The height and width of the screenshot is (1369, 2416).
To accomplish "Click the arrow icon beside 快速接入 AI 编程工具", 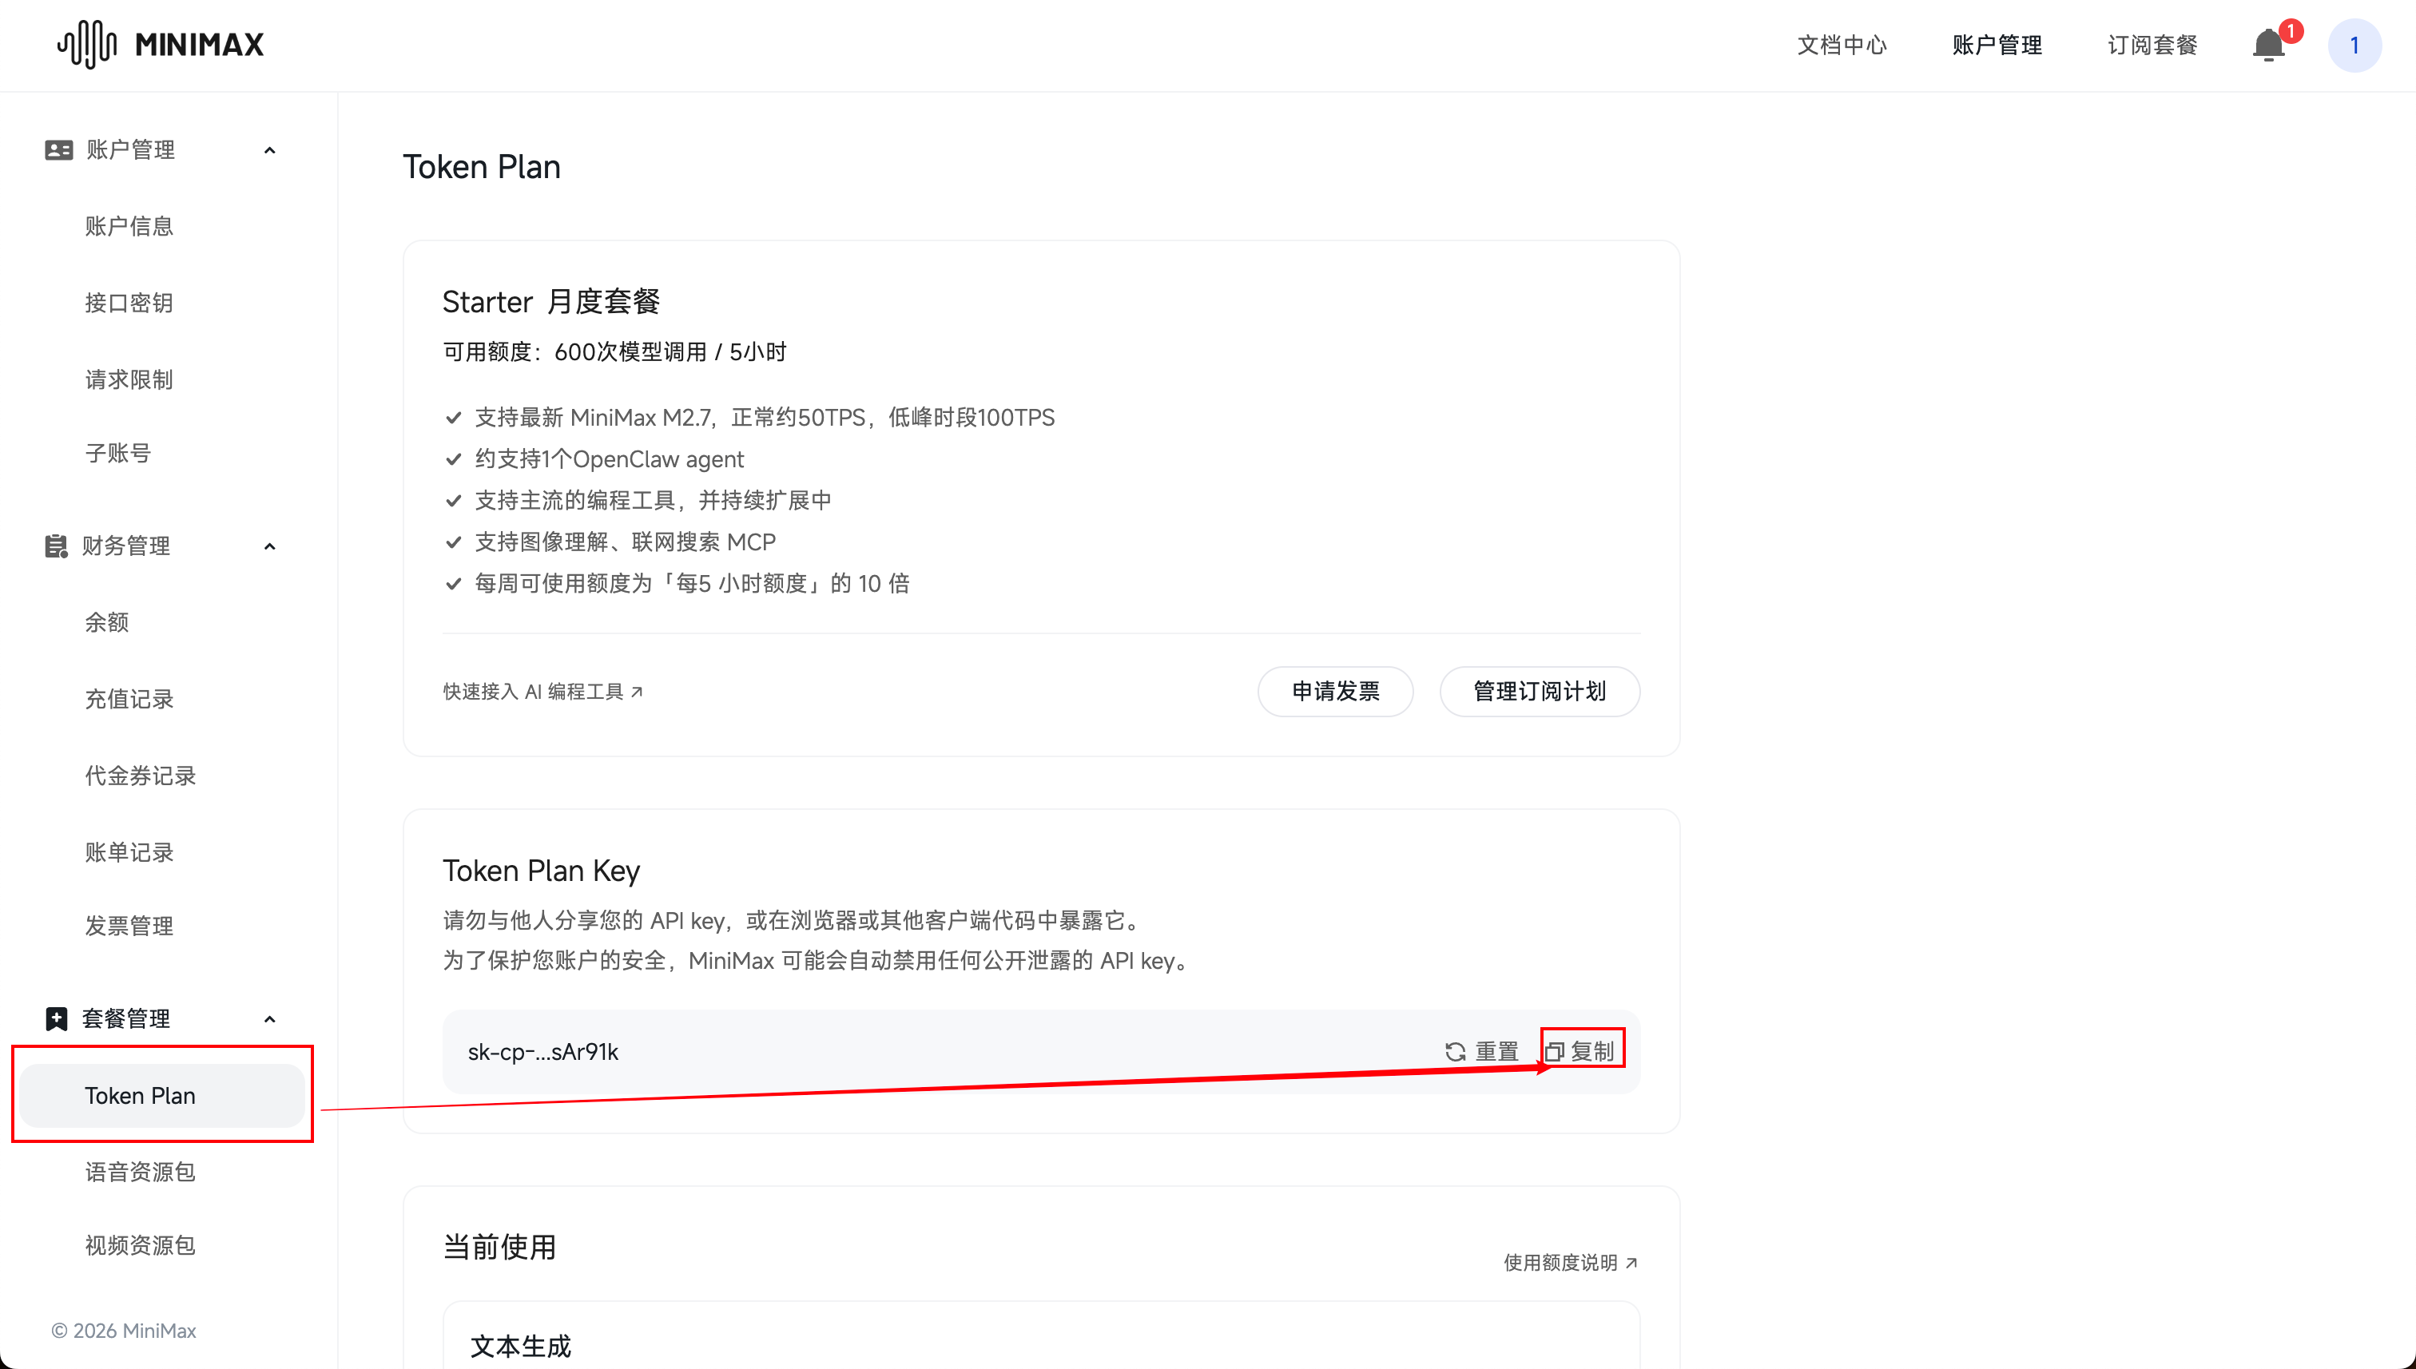I will pos(637,692).
